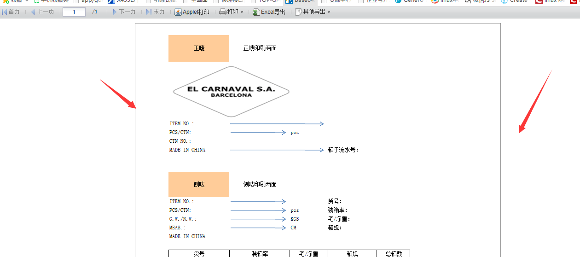The image size is (580, 257).
Task: Click the 毛/净重 table column header
Action: click(308, 254)
